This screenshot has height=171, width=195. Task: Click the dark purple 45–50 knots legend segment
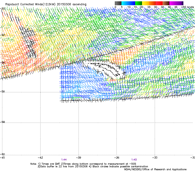click(x=180, y=3)
